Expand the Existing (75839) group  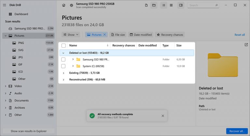click(x=63, y=73)
